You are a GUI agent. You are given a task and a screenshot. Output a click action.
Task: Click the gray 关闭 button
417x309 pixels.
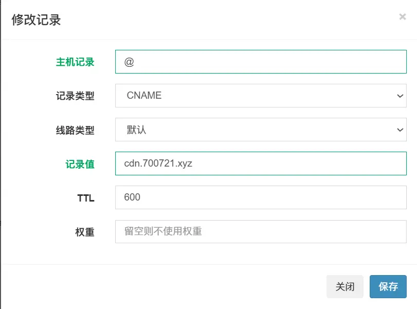point(345,286)
